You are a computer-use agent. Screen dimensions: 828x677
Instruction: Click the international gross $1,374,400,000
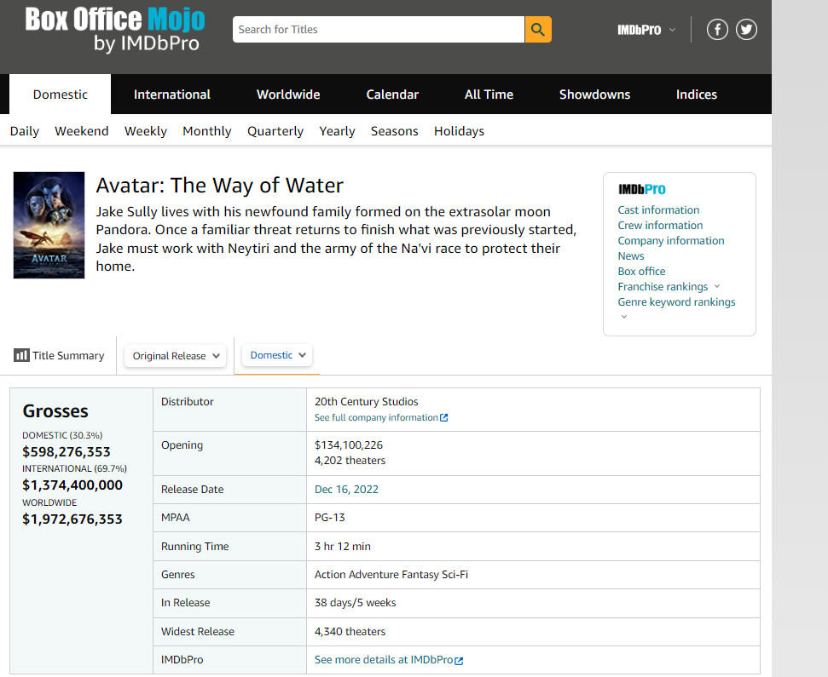click(72, 485)
